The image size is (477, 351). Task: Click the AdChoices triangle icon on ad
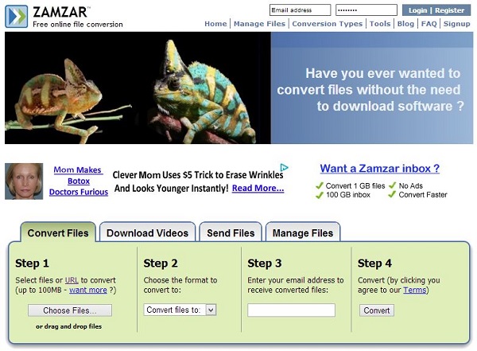coord(284,167)
